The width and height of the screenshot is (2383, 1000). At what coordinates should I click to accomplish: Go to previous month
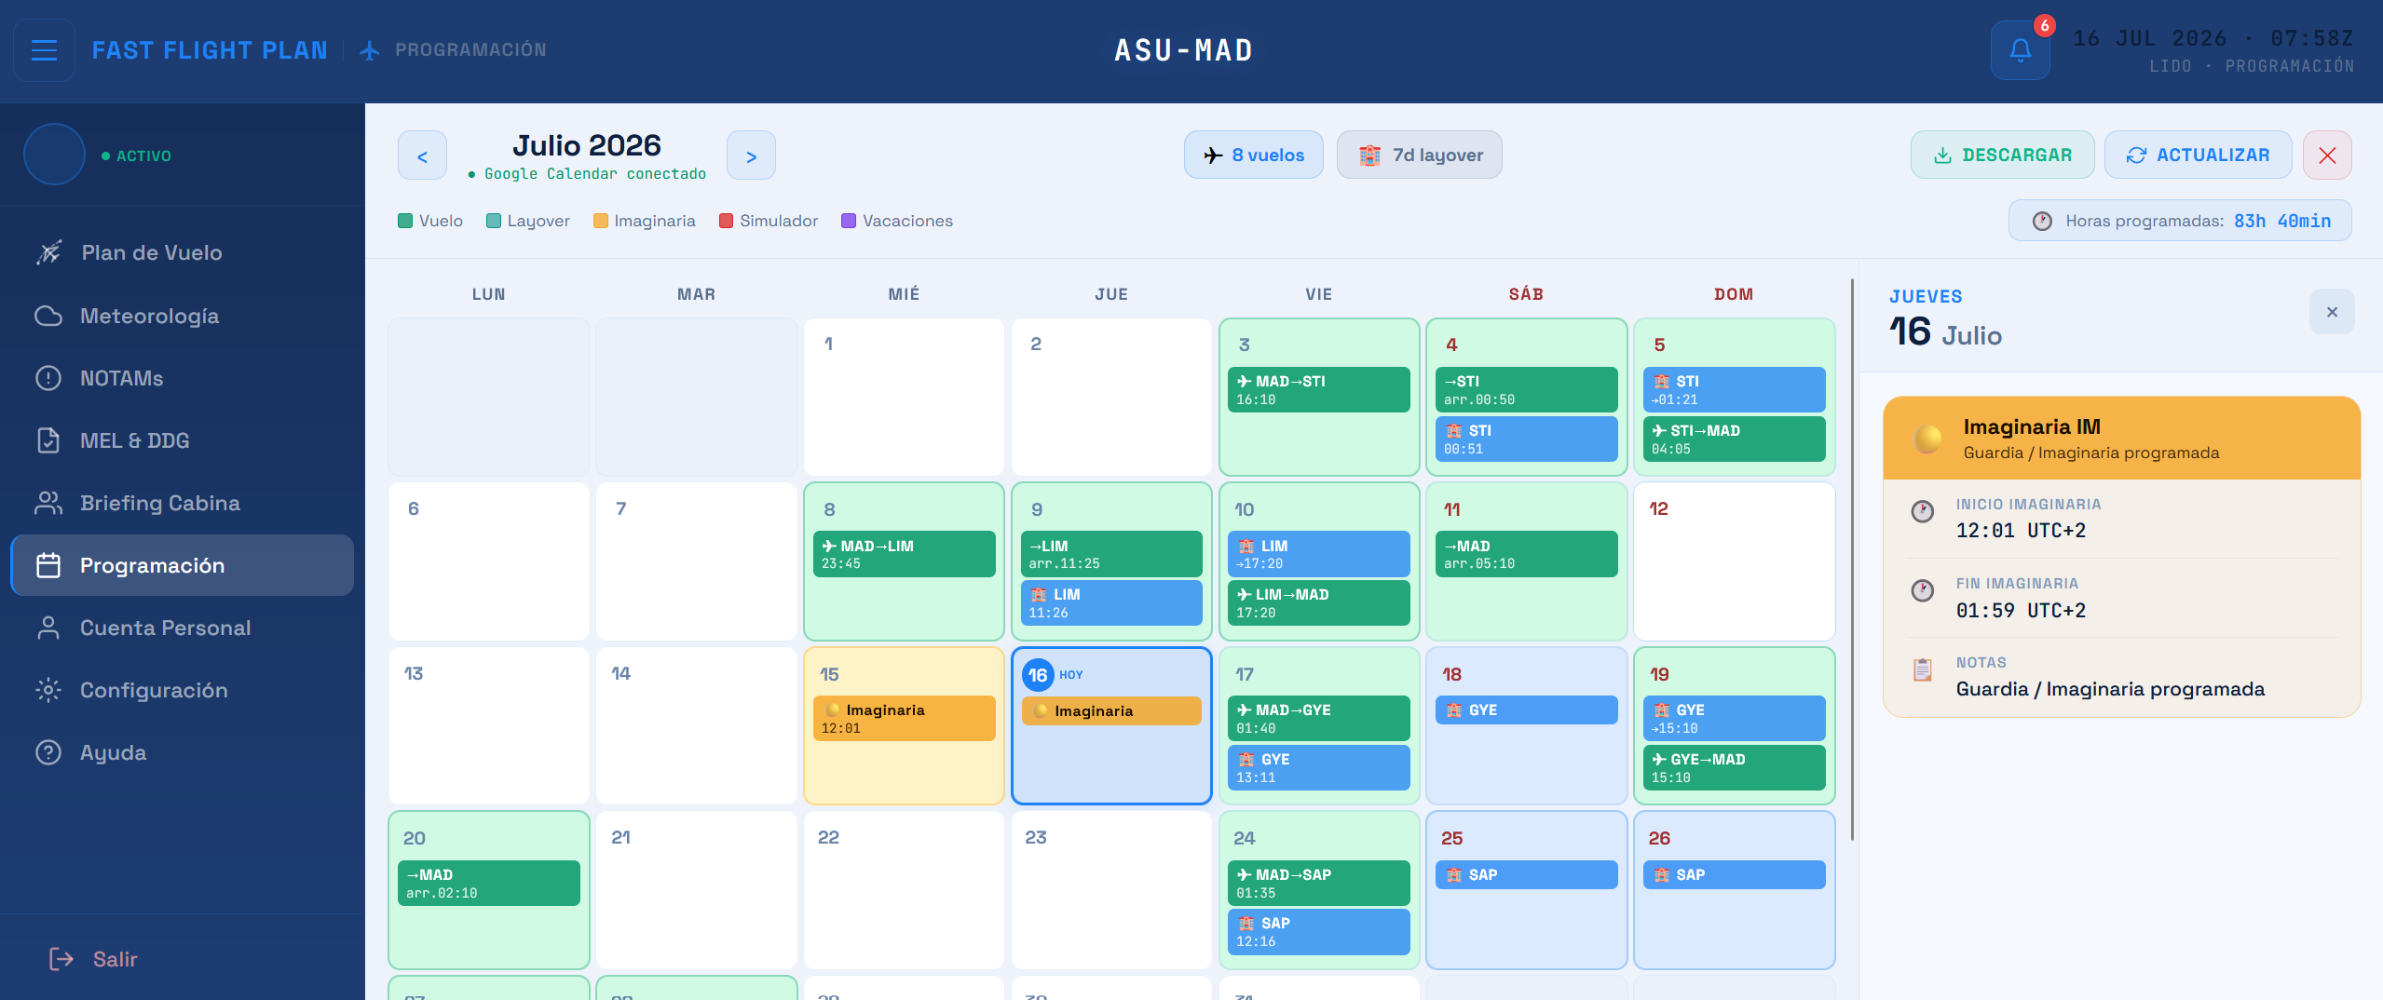tap(422, 155)
